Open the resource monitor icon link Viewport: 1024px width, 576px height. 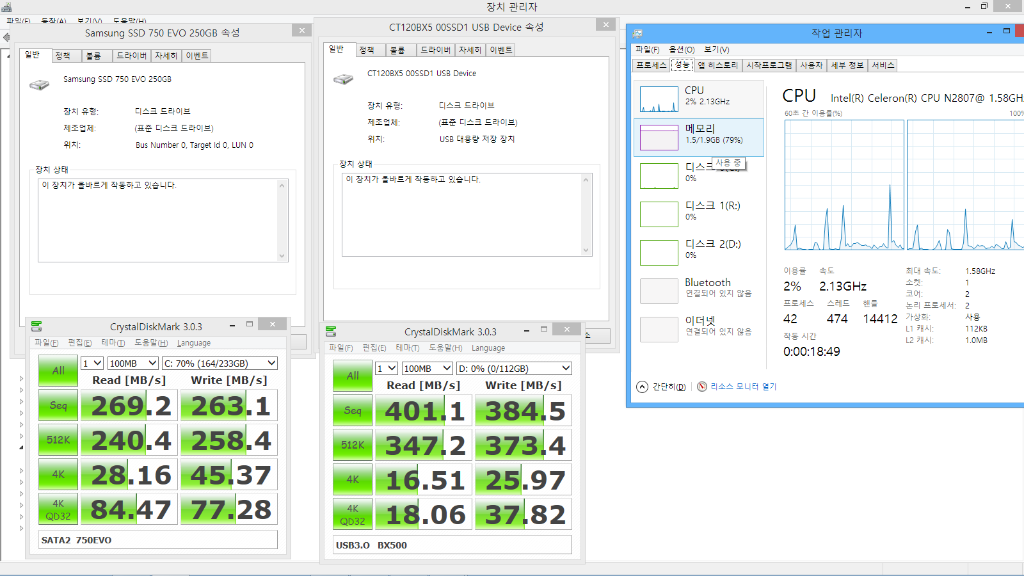click(x=702, y=387)
